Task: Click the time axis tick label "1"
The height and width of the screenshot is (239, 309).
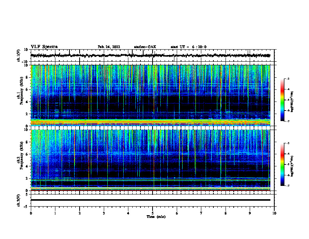Action: click(x=55, y=213)
